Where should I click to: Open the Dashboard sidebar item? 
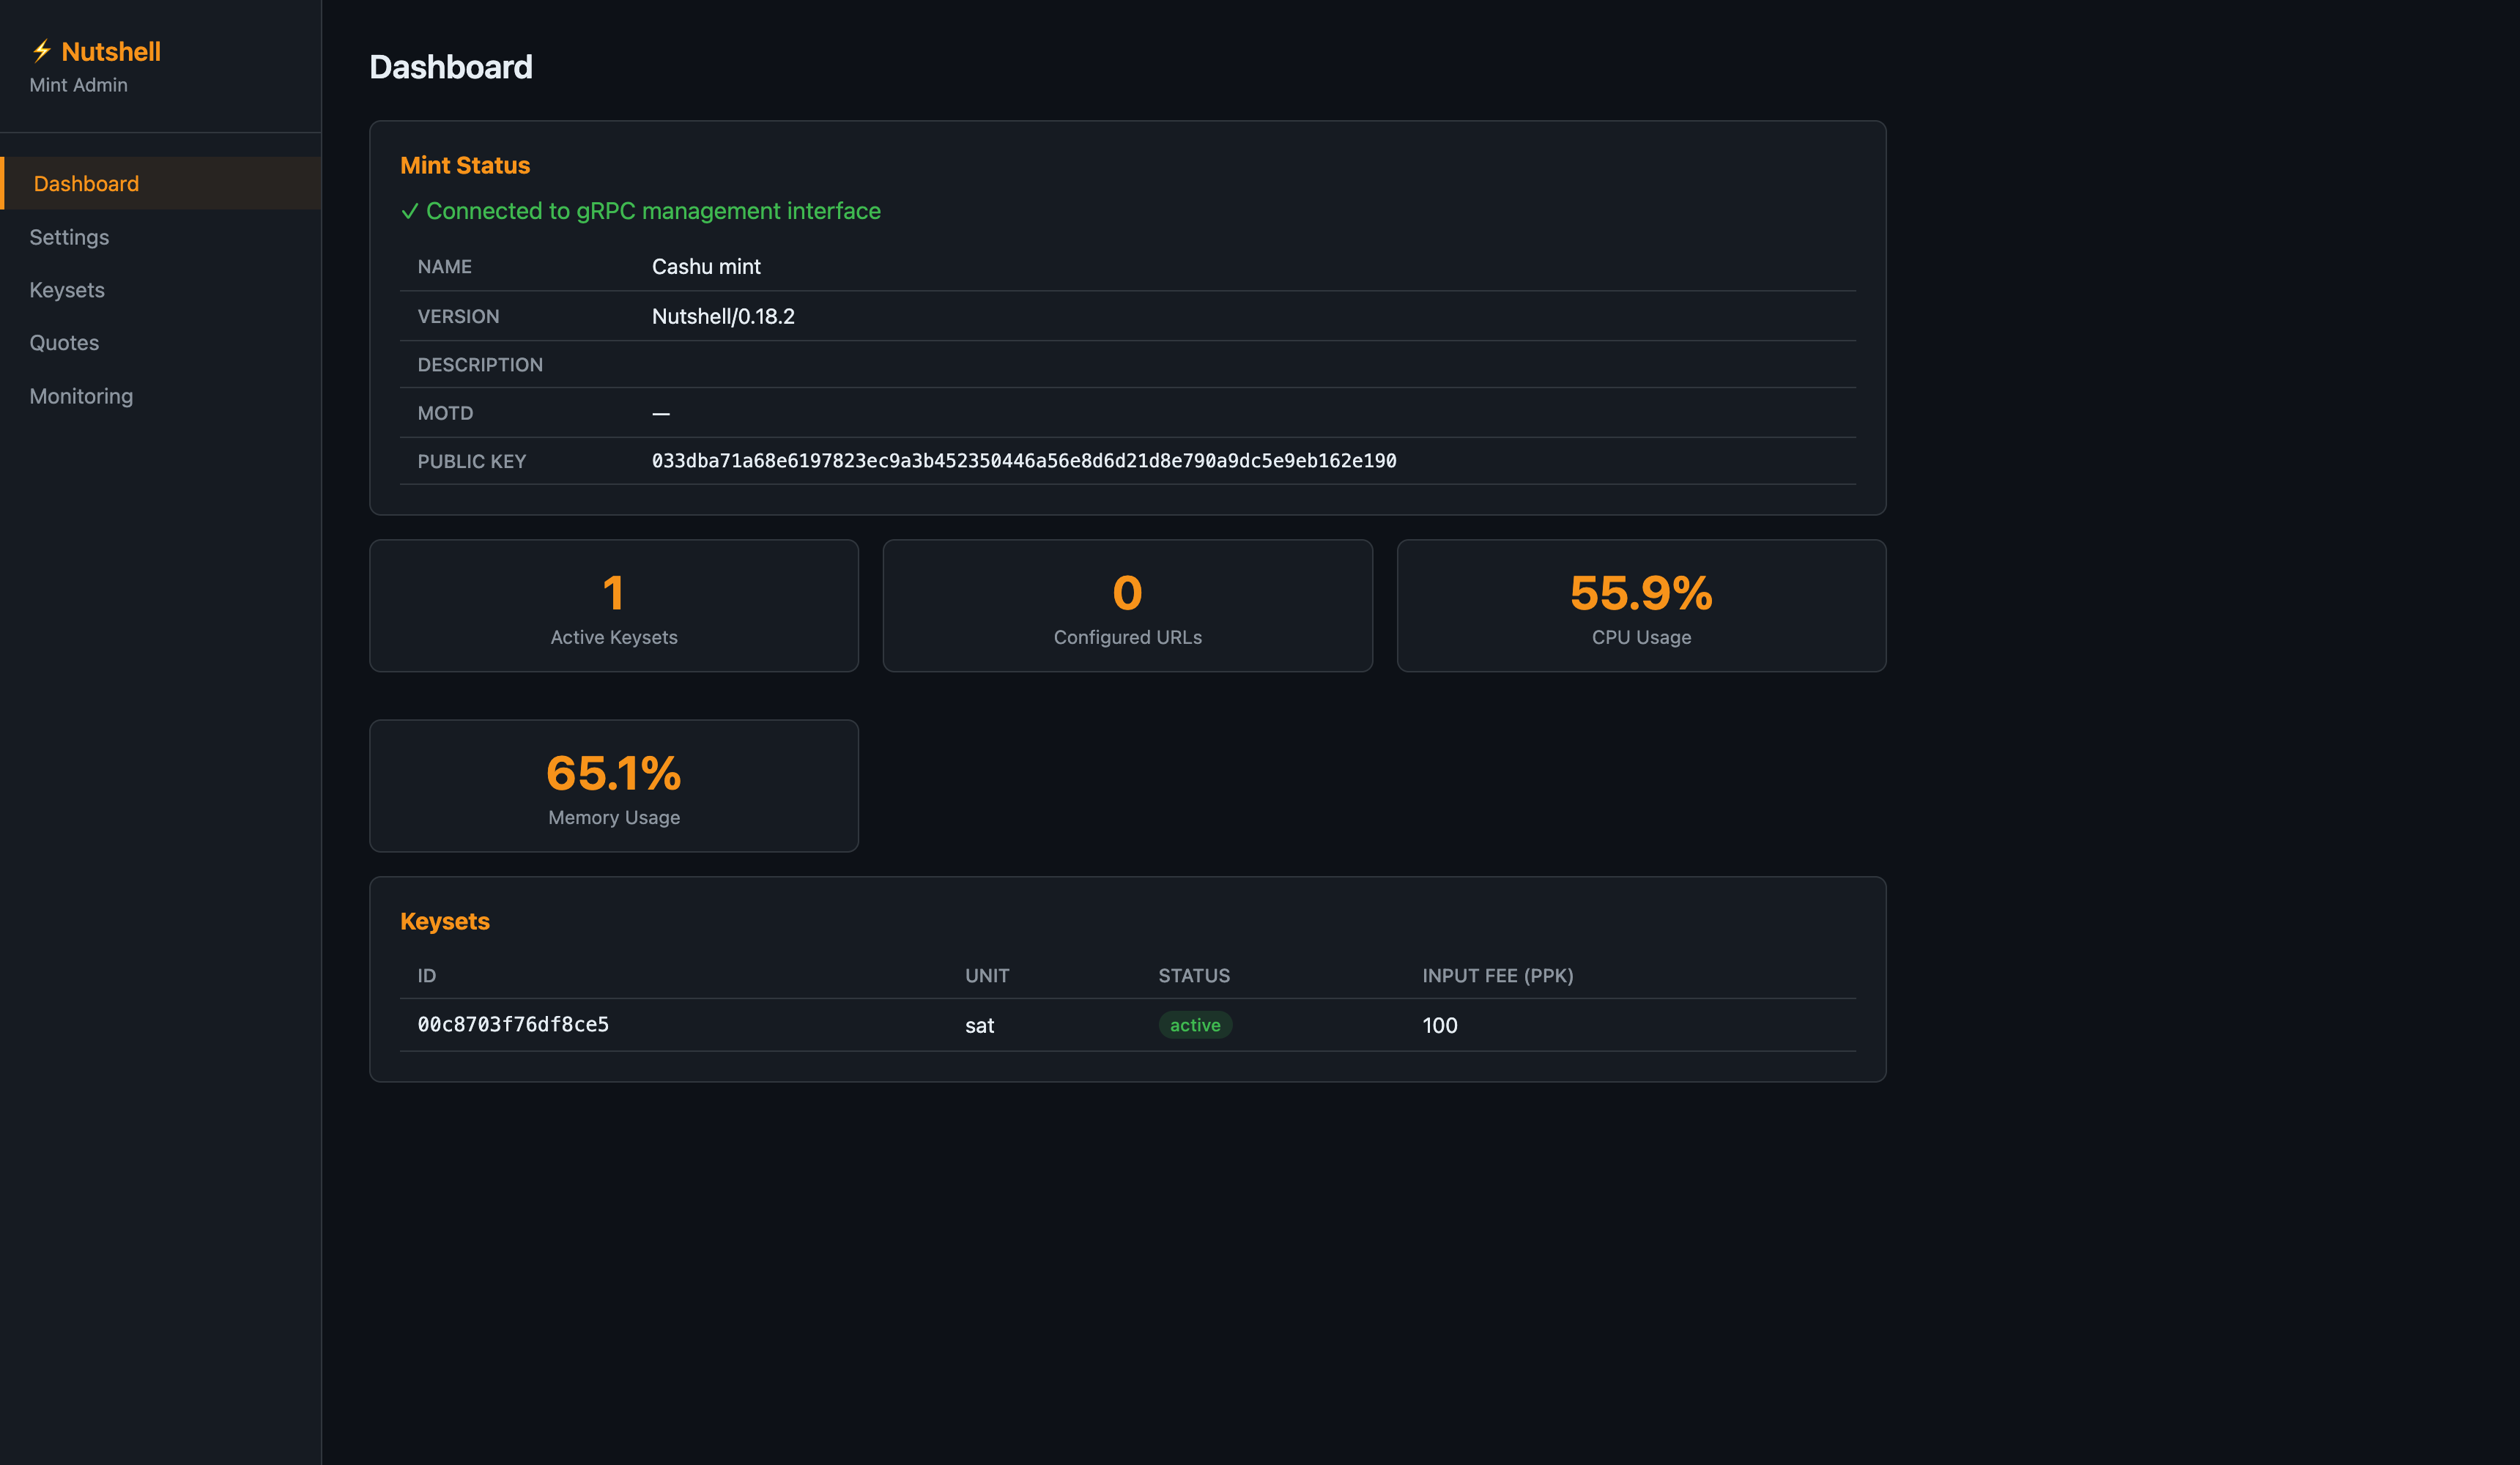(x=86, y=183)
